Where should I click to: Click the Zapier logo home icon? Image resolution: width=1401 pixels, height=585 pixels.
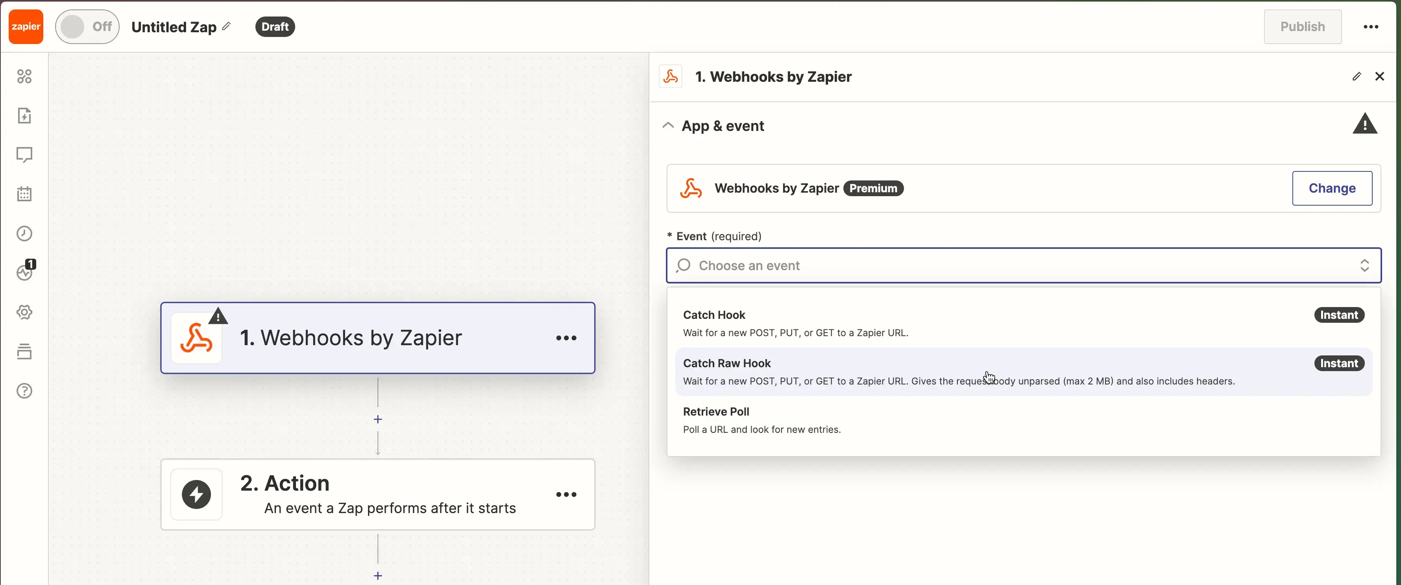[x=26, y=27]
